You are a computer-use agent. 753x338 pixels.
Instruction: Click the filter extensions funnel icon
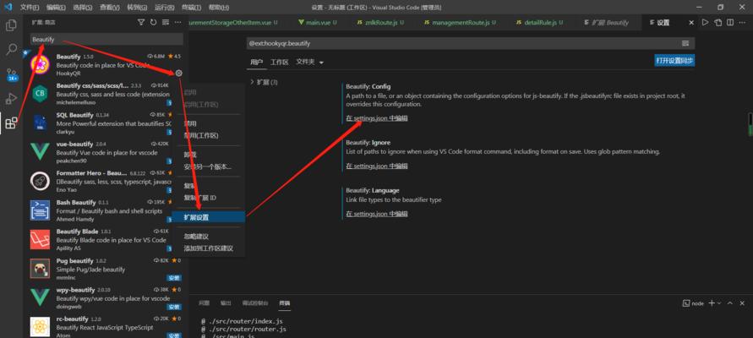141,22
